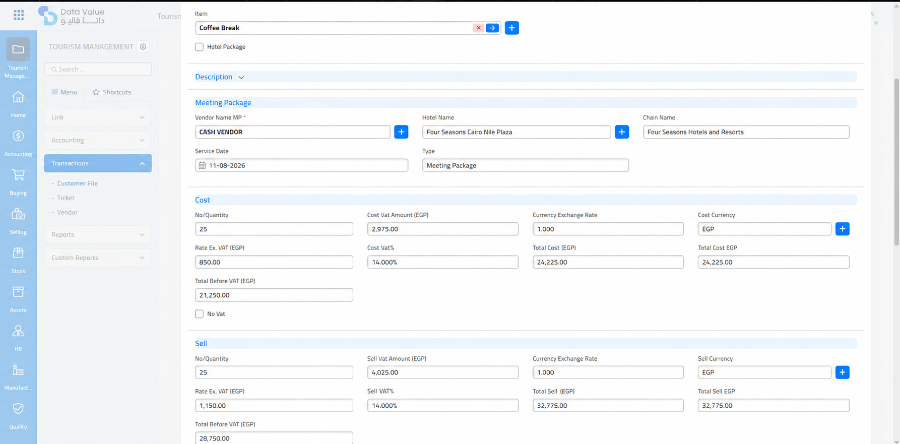Expand the Link menu group
Screen dimensions: 900x444
[x=98, y=117]
